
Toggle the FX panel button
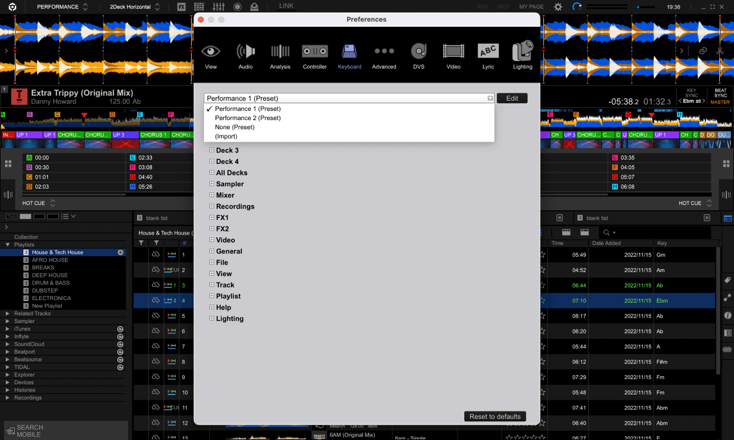tap(182, 7)
